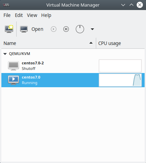Click the centos7.0-2 shutoff monitor icon

[x=13, y=66]
